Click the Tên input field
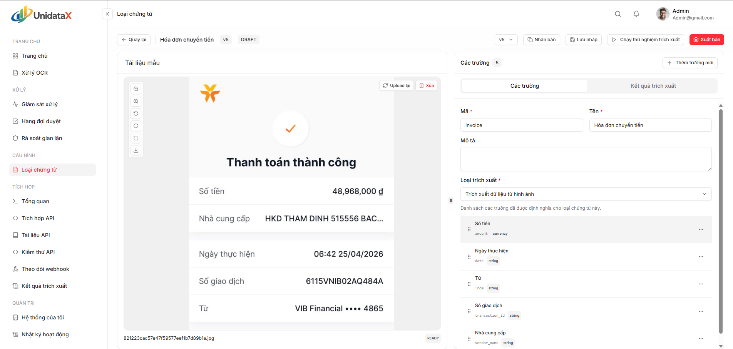The height and width of the screenshot is (349, 733). point(650,125)
